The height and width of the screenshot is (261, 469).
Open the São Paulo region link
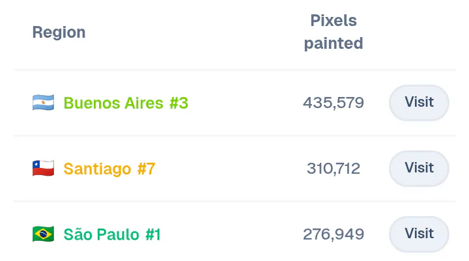coord(102,234)
